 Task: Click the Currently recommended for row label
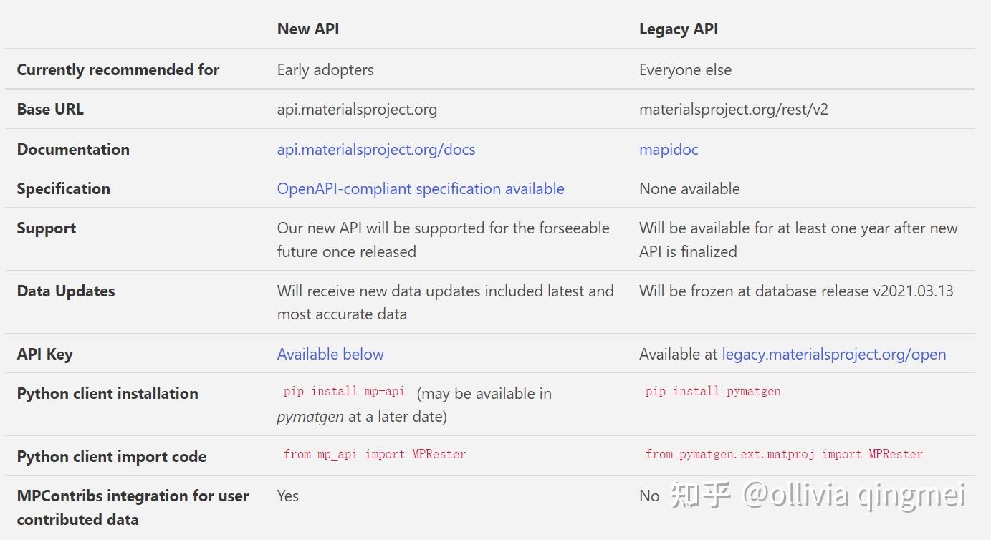[x=118, y=69]
